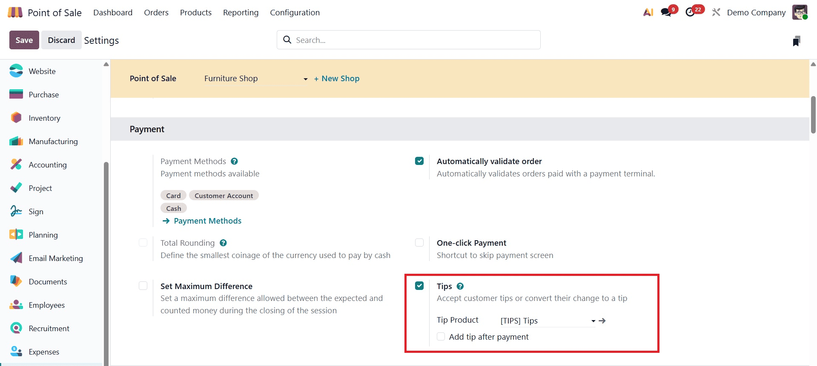Select the Manufacturing settings icon
This screenshot has width=817, height=366.
click(16, 141)
